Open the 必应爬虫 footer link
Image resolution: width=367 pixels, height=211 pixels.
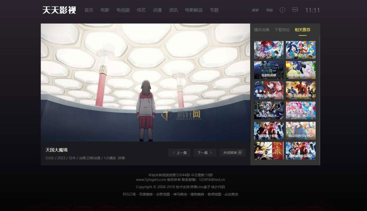click(x=231, y=195)
